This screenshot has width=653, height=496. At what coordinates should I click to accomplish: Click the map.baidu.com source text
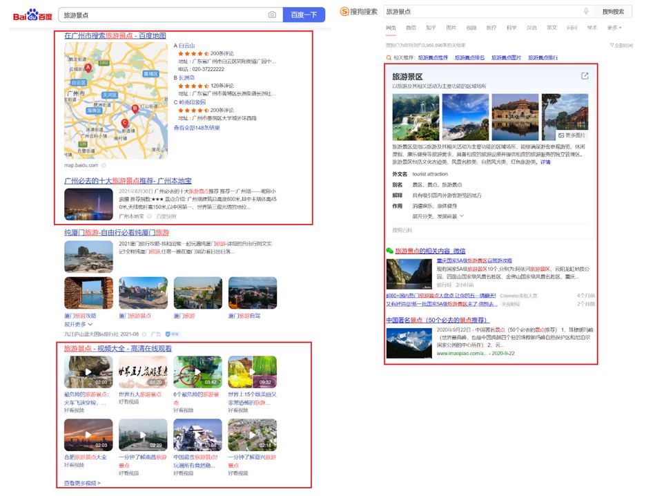pyautogui.click(x=81, y=166)
